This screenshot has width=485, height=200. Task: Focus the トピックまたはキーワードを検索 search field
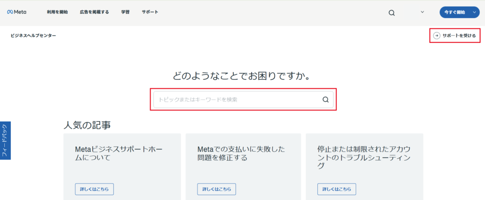tap(237, 100)
